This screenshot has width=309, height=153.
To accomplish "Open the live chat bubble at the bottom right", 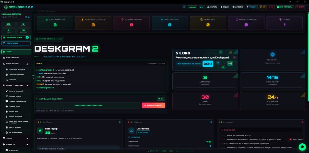I will point(302,147).
